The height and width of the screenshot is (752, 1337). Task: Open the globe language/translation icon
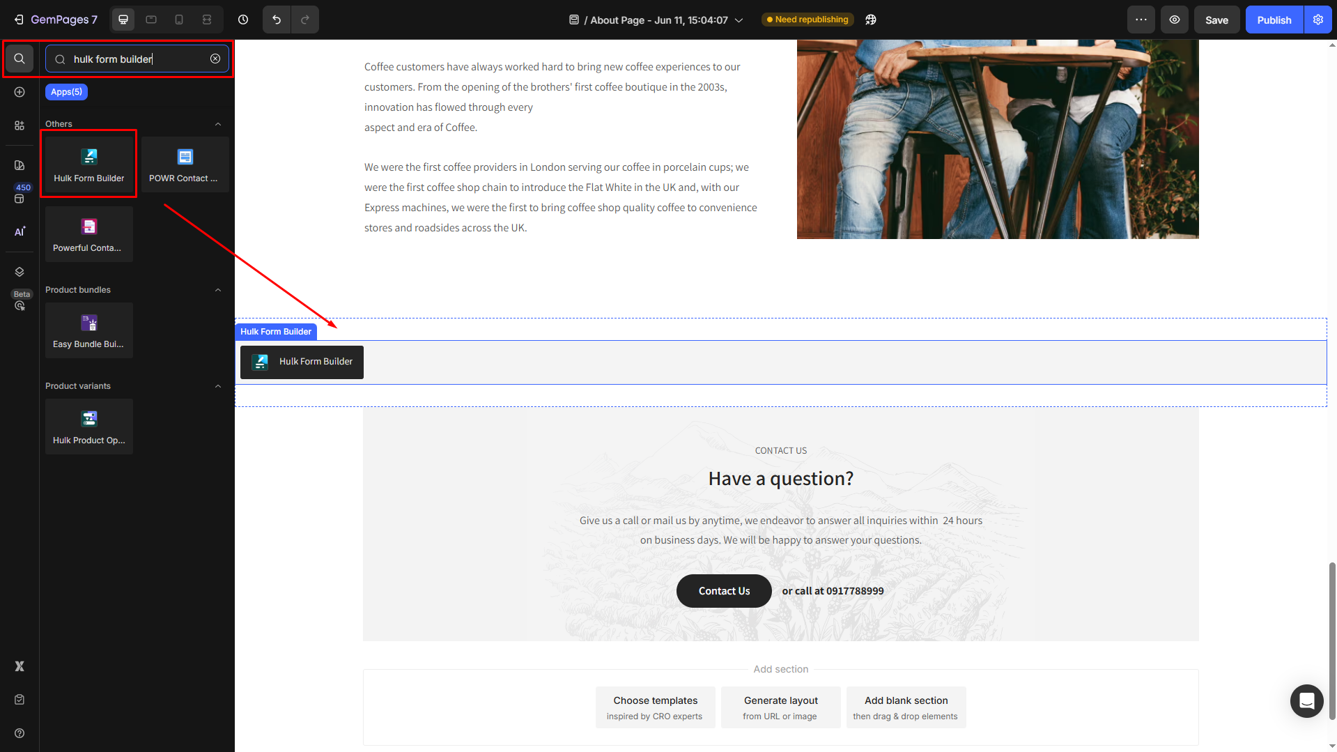871,20
